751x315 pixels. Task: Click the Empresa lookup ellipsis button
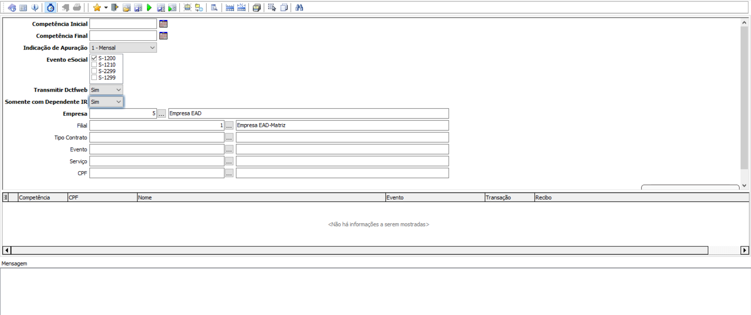(161, 114)
